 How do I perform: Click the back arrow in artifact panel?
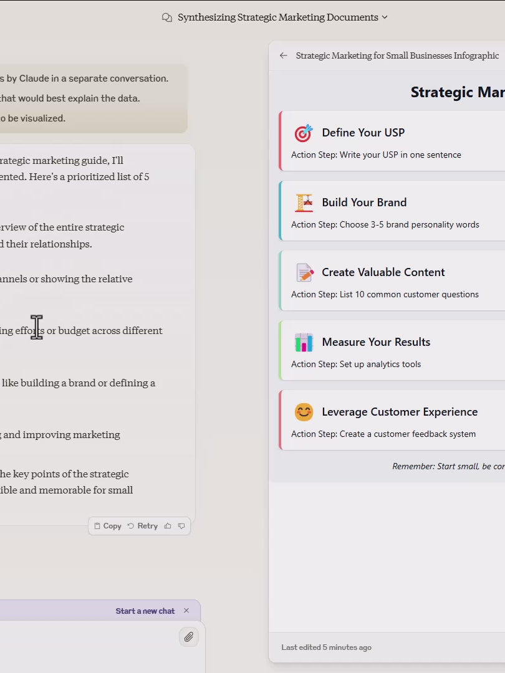click(x=284, y=55)
